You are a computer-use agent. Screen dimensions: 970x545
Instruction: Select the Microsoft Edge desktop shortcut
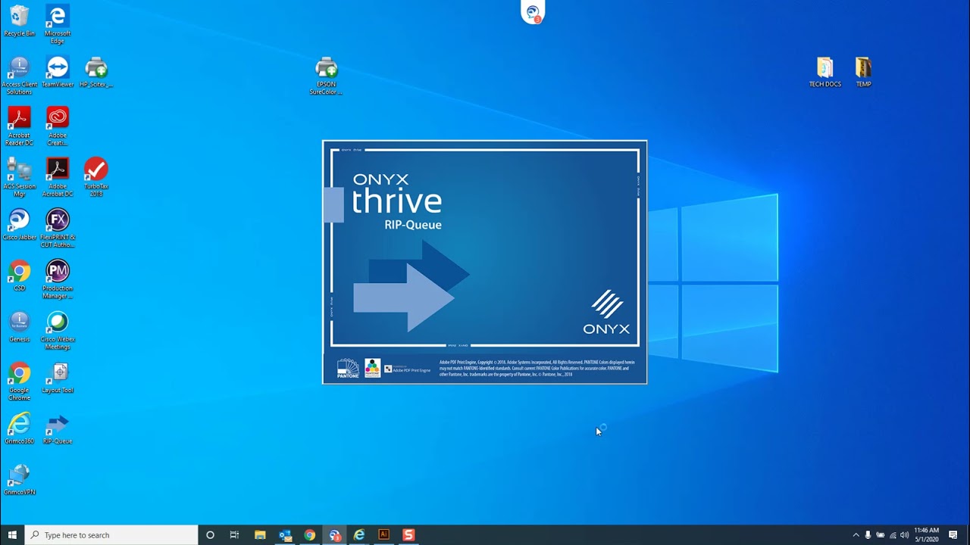pos(58,24)
